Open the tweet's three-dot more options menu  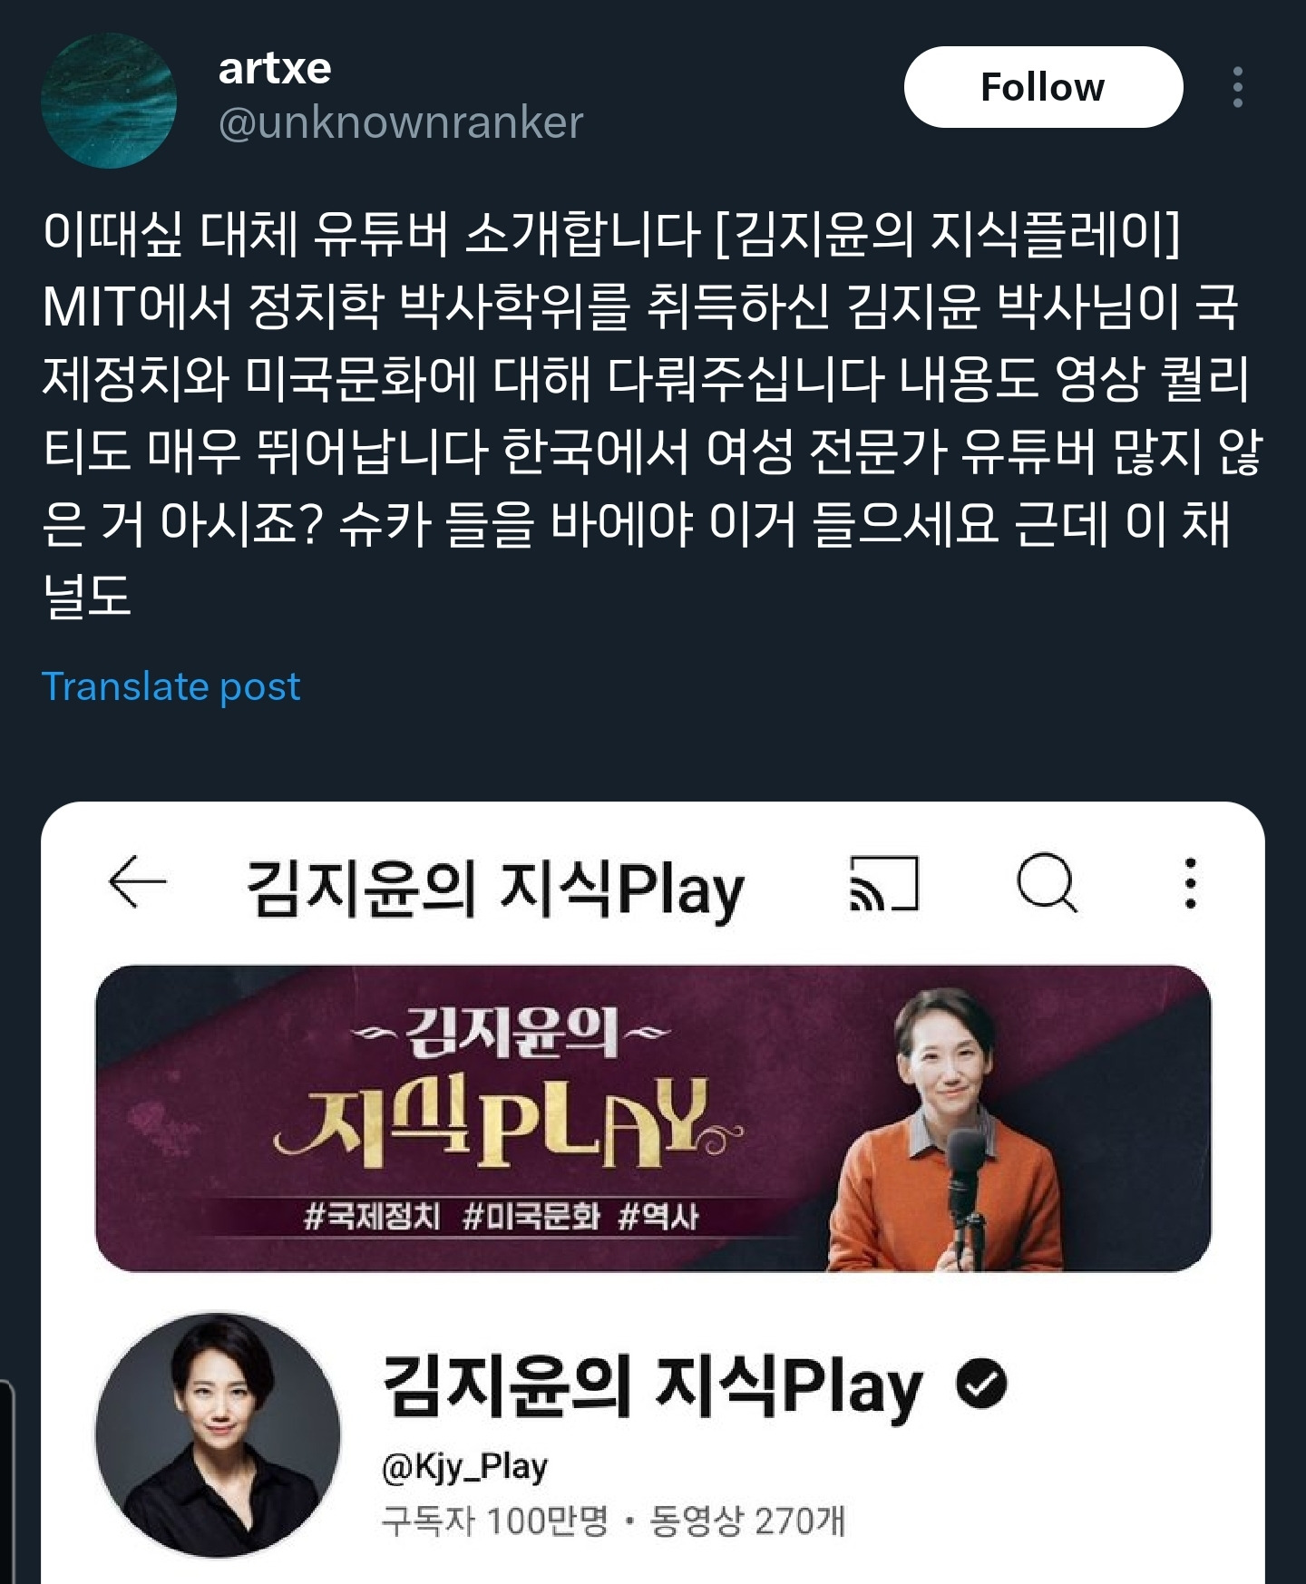point(1237,87)
